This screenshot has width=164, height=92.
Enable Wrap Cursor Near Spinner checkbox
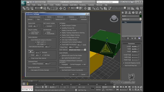(x=30, y=58)
